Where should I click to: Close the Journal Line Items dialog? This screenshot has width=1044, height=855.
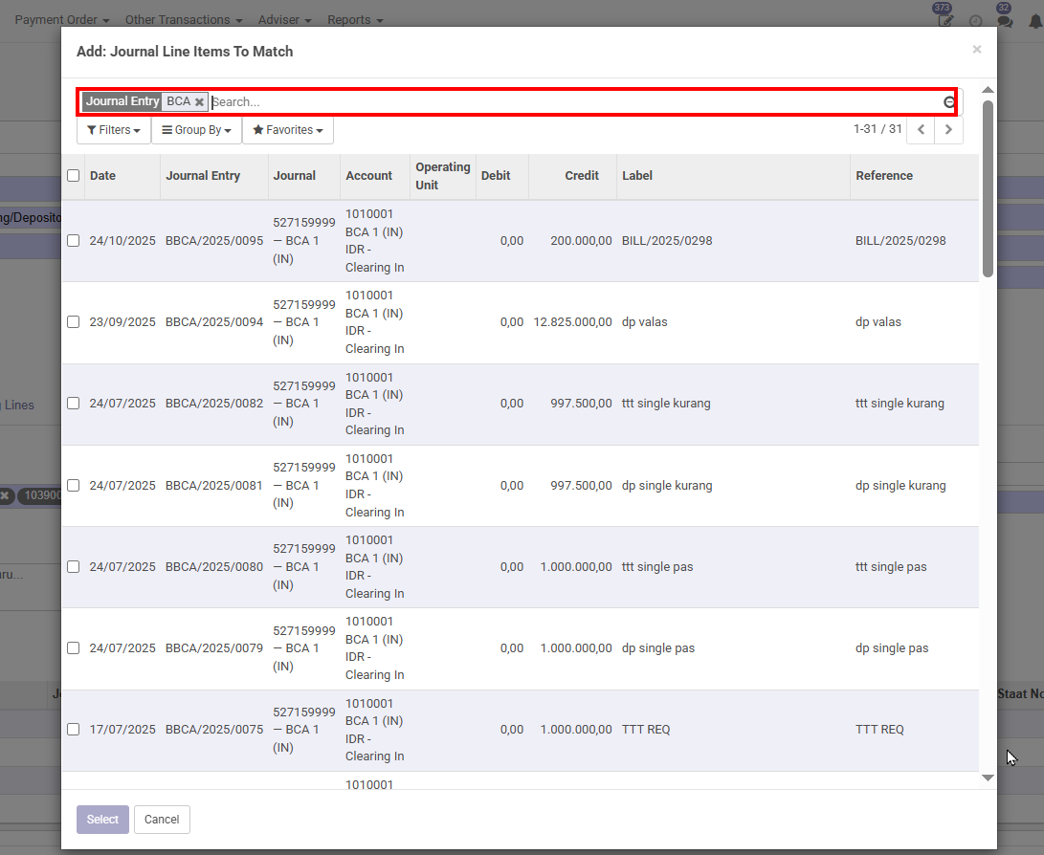coord(976,50)
